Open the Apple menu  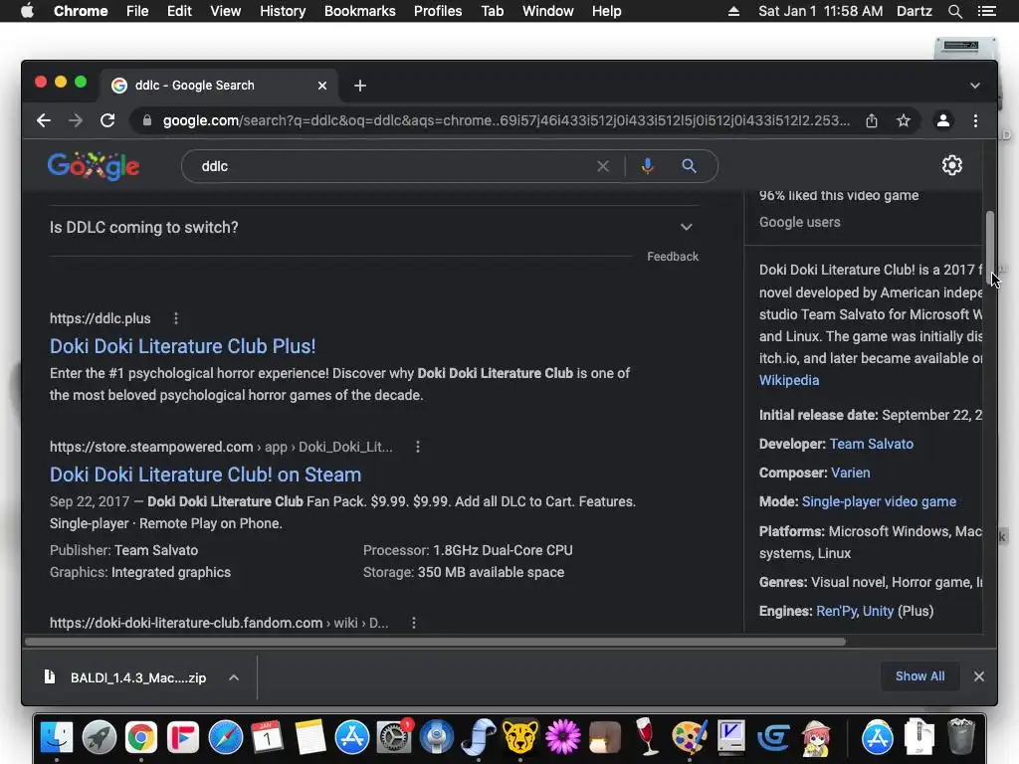coord(27,11)
